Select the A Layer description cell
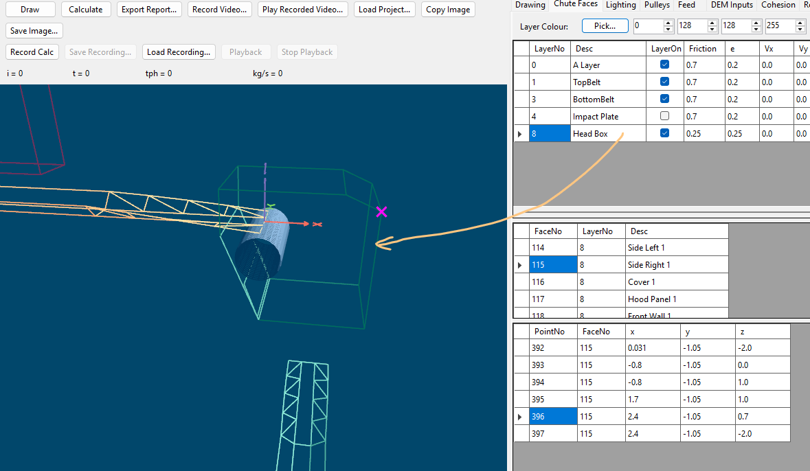The image size is (810, 471). coord(608,65)
